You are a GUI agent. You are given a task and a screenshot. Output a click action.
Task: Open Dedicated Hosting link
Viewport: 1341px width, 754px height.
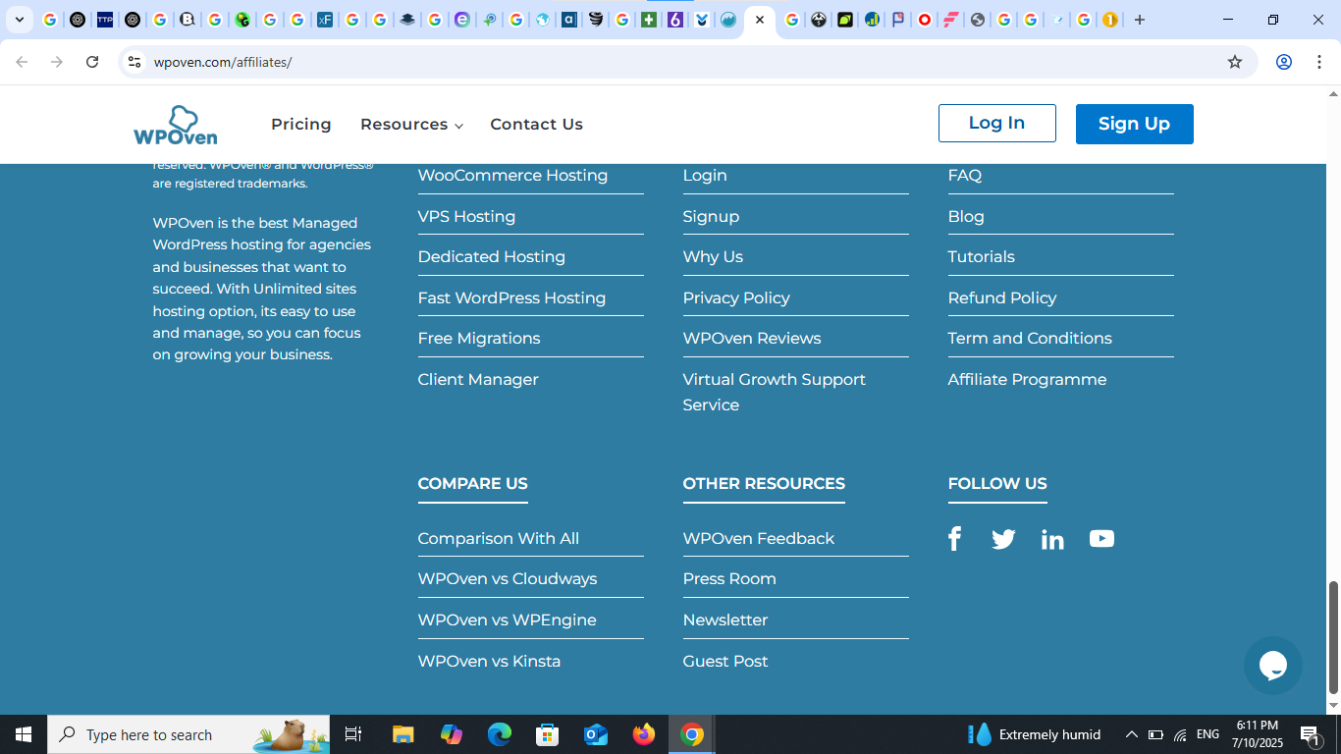tap(492, 257)
